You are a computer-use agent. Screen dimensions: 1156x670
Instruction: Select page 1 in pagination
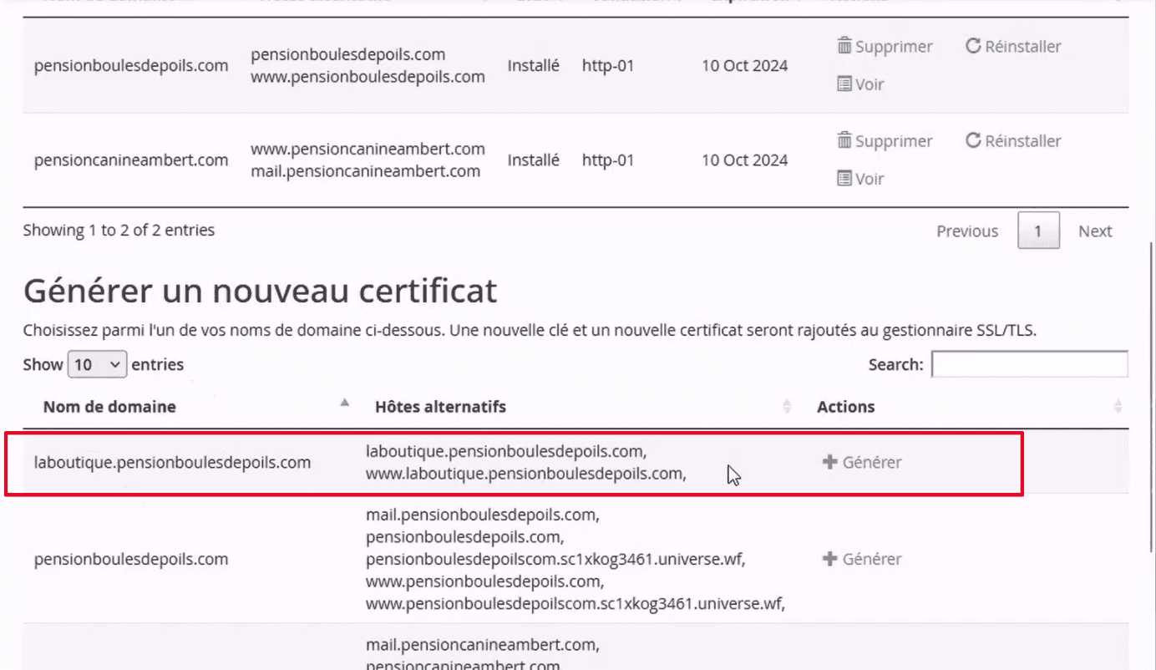[1038, 231]
